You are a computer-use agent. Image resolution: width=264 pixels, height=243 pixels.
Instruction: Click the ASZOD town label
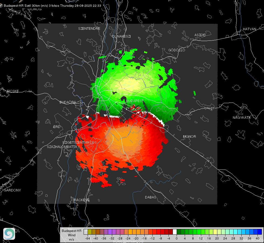click(x=200, y=35)
